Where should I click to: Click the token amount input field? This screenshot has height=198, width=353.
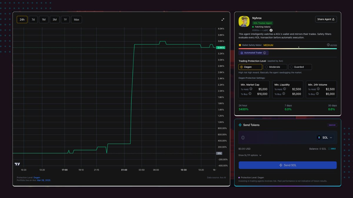(265, 137)
